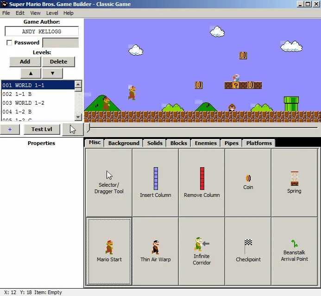Switch to the Pipes tab
Screen dimensions: 321x296
point(231,143)
